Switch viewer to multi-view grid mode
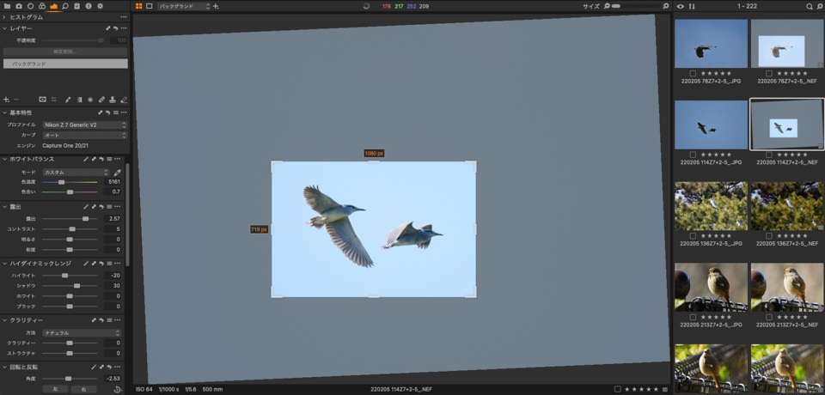The width and height of the screenshot is (825, 395). click(139, 6)
